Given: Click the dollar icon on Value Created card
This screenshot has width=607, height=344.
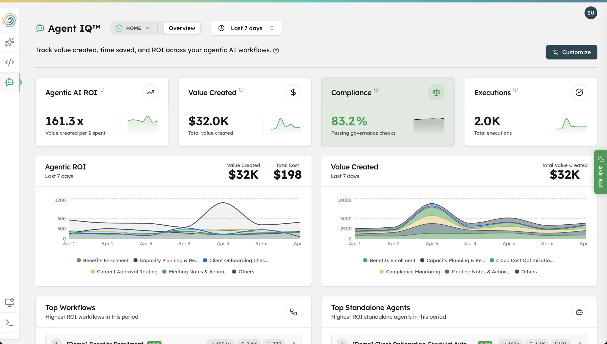Looking at the screenshot, I should (x=293, y=92).
